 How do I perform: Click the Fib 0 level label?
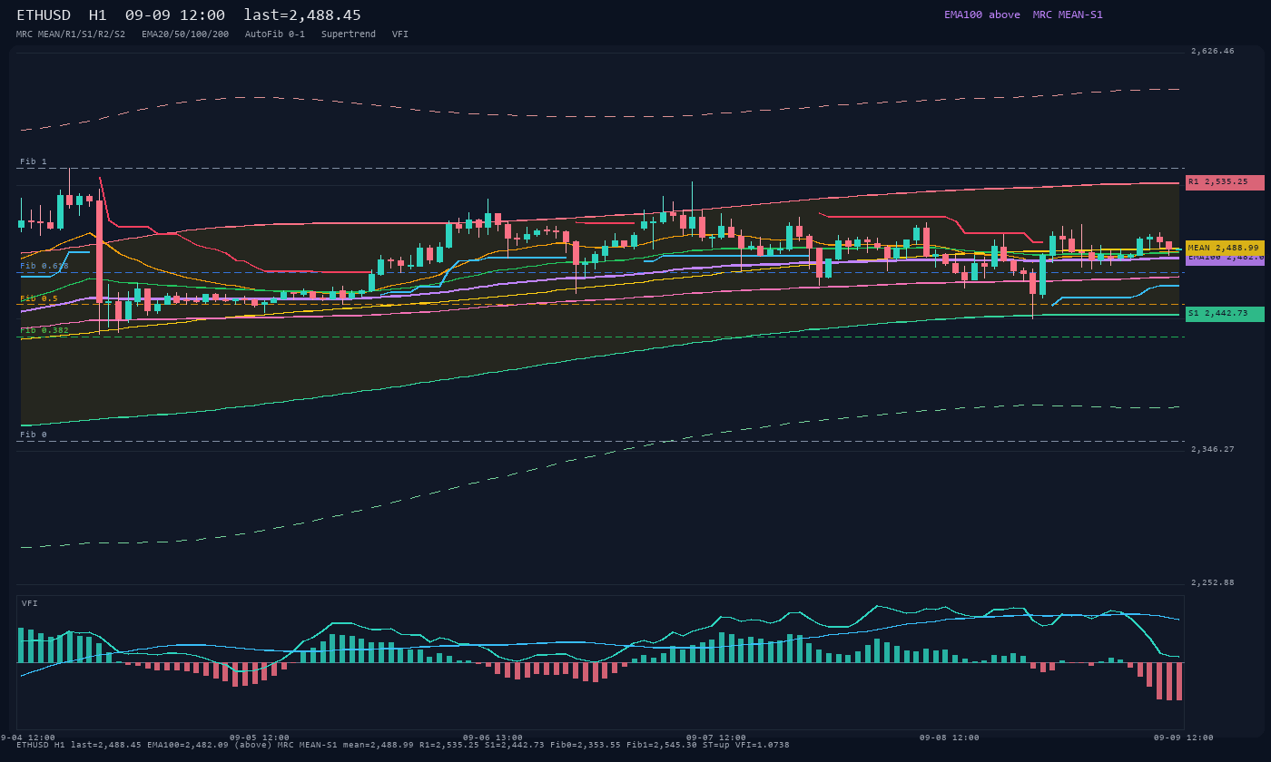coord(34,435)
